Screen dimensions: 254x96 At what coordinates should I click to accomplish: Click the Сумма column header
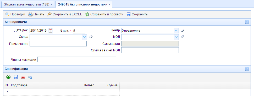[x=108, y=85]
